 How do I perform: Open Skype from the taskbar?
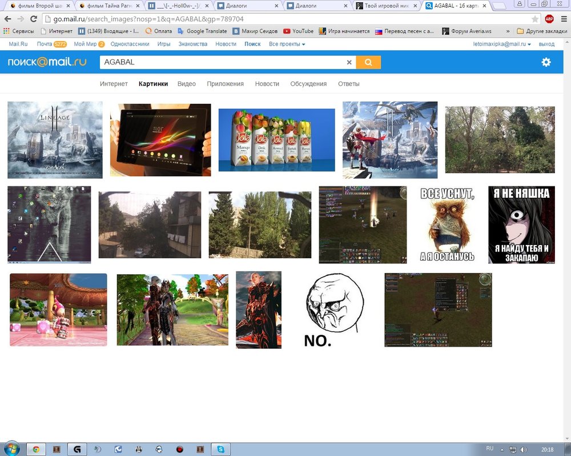point(220,449)
